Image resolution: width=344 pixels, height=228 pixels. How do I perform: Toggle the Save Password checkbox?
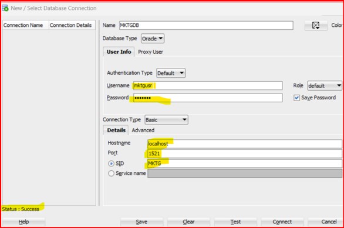[296, 98]
